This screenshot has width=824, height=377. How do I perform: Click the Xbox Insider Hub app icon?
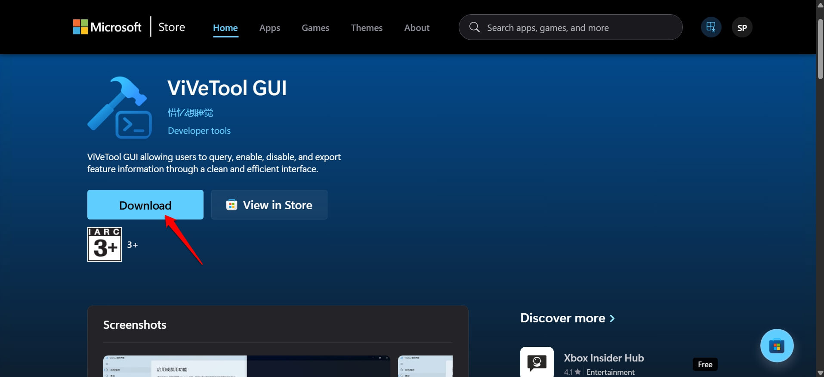[x=537, y=362]
